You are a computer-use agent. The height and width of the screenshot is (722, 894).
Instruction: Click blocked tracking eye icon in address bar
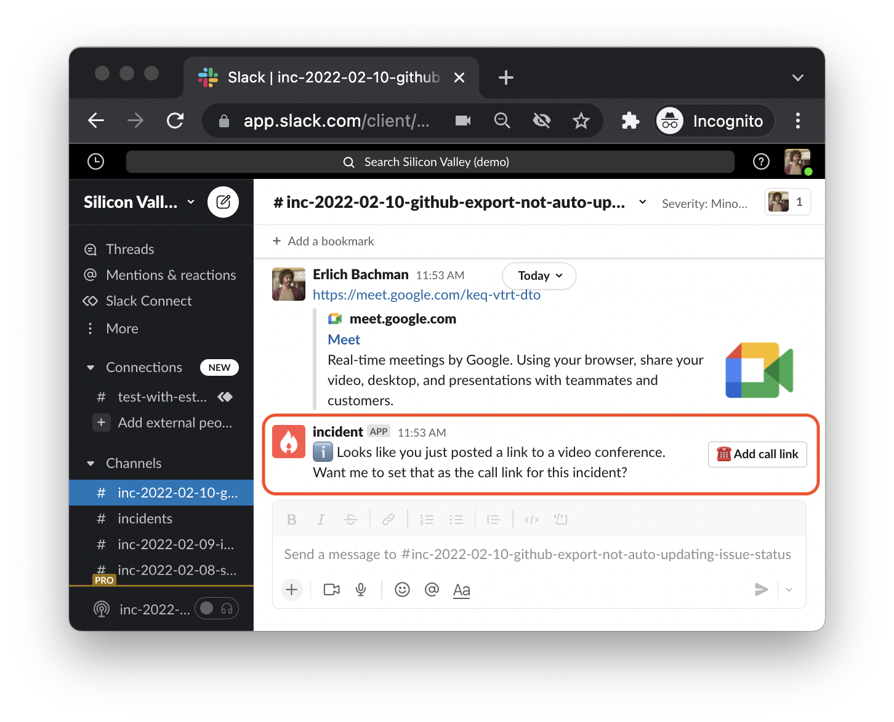[542, 121]
